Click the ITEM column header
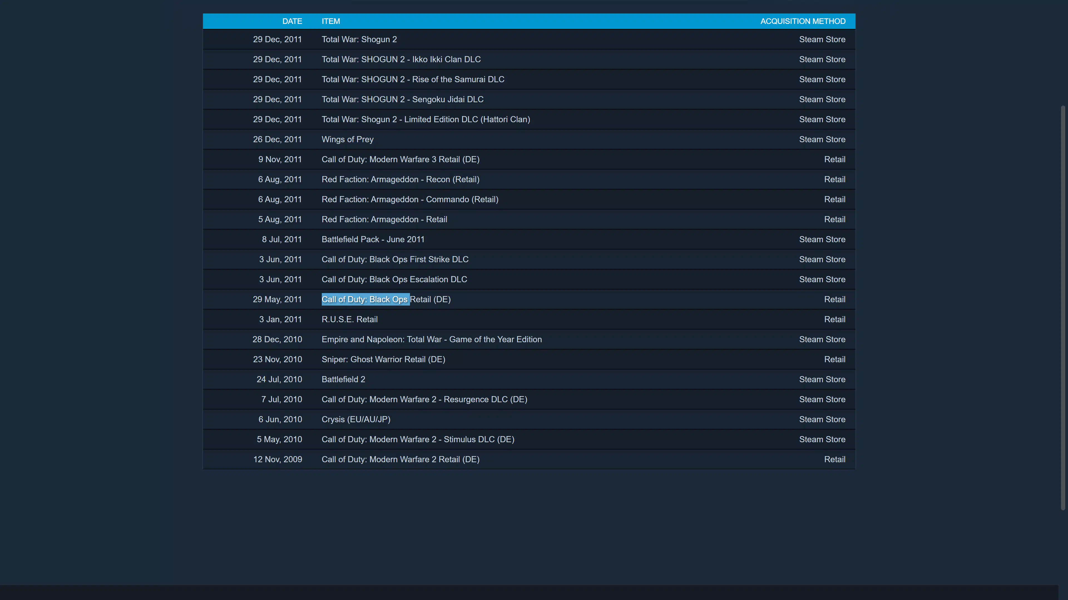 [x=330, y=21]
